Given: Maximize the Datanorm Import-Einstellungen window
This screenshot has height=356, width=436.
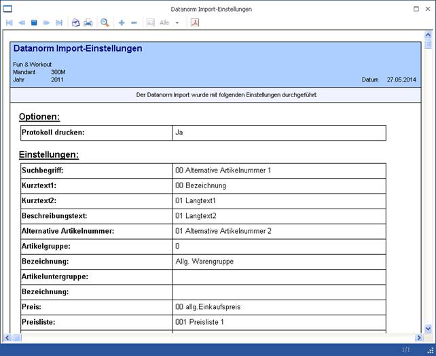Looking at the screenshot, I should point(416,9).
